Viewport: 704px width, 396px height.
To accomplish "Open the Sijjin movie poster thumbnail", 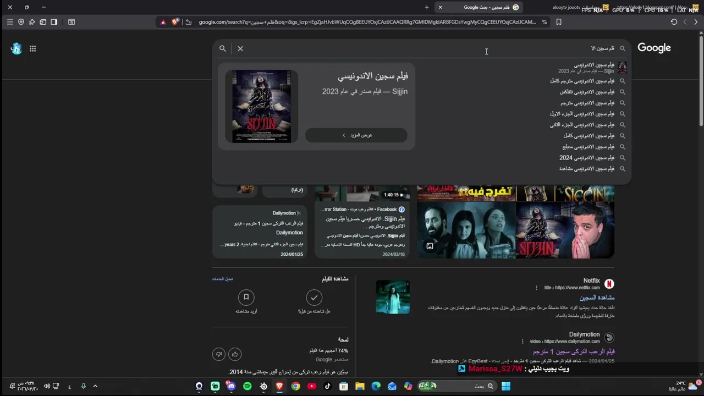I will click(x=262, y=106).
